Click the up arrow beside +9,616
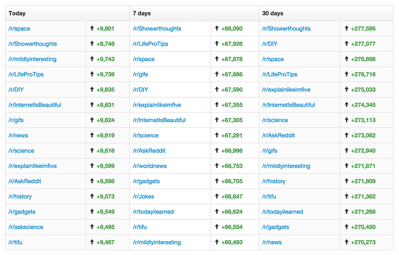Viewport: 399px width, 255px height. coord(92,150)
